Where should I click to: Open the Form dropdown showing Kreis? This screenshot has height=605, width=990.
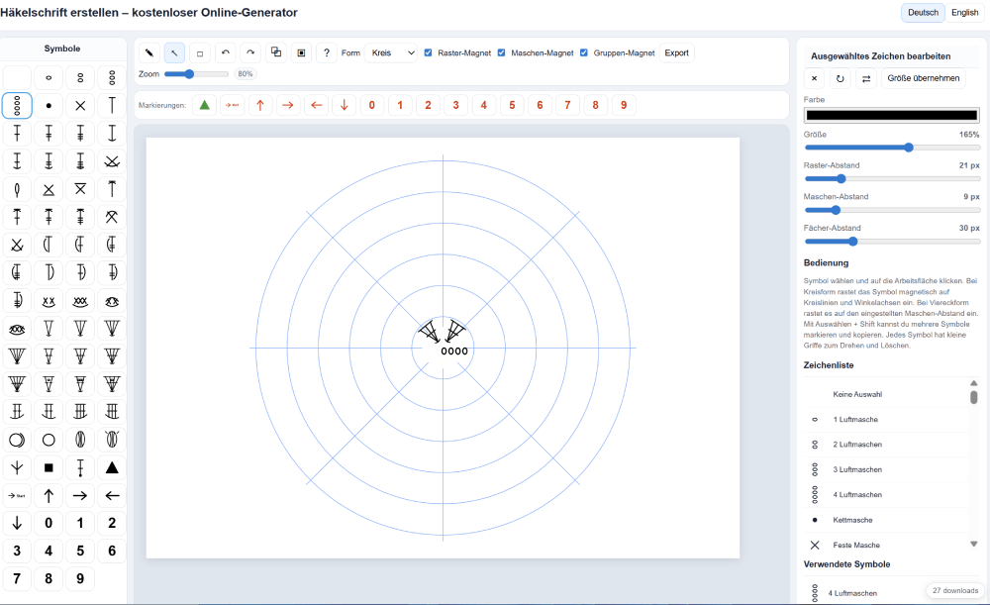point(391,53)
